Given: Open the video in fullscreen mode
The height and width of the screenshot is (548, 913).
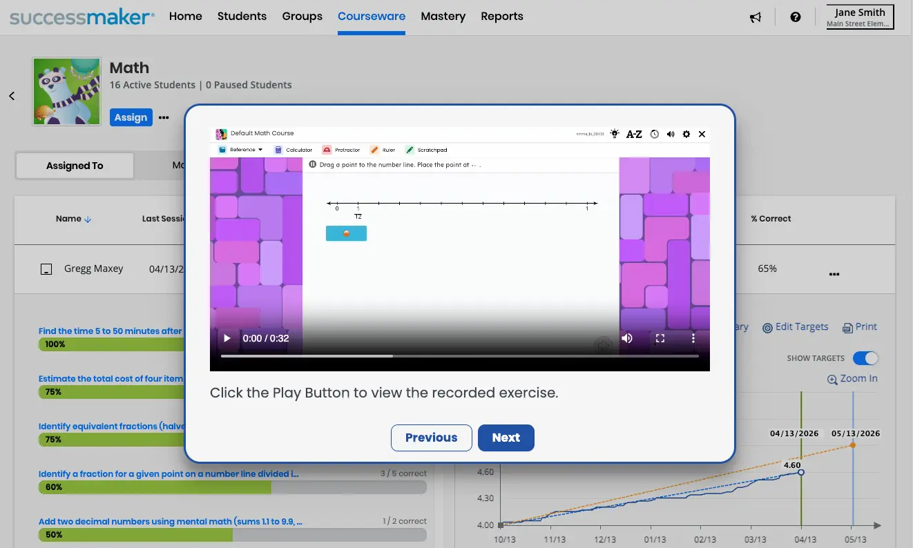Looking at the screenshot, I should click(660, 338).
